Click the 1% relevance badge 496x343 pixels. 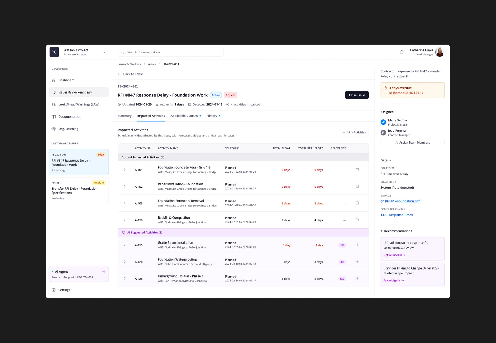342,245
